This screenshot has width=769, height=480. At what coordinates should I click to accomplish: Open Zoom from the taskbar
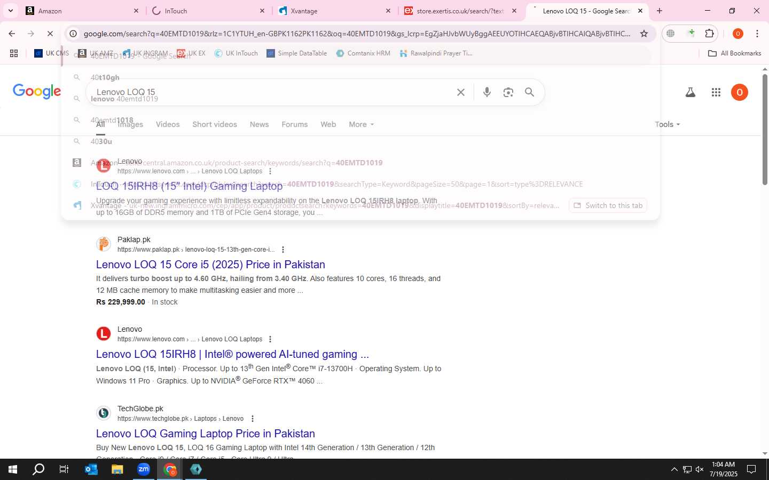pyautogui.click(x=144, y=469)
